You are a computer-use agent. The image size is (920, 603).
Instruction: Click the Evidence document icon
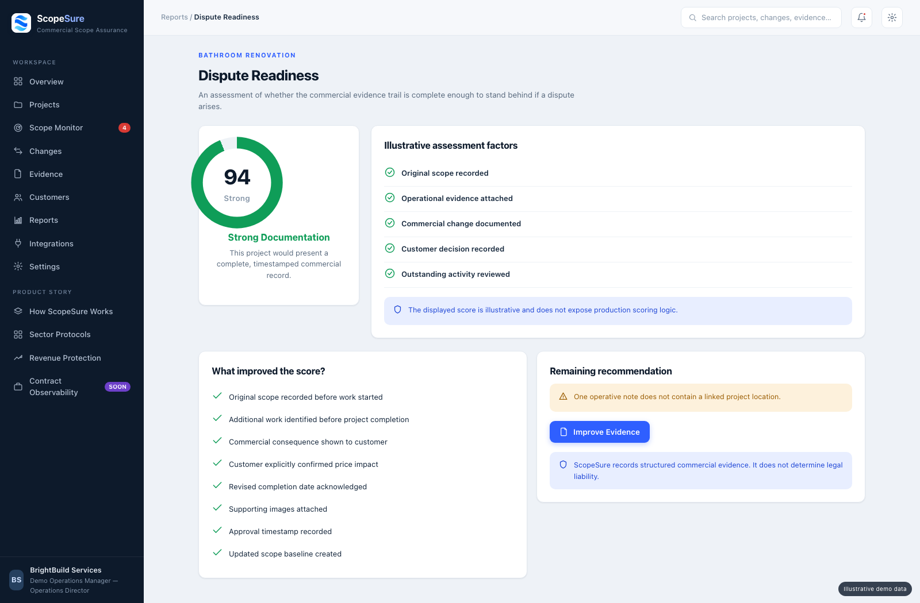[x=18, y=174]
